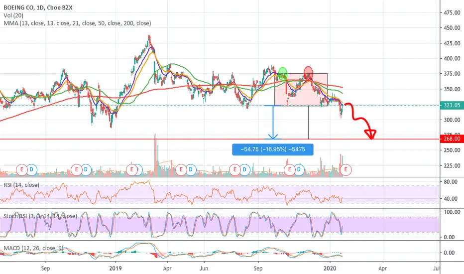Click the 'Jun' label on the time axis
Viewport: 464px width, 274px height.
click(204, 269)
